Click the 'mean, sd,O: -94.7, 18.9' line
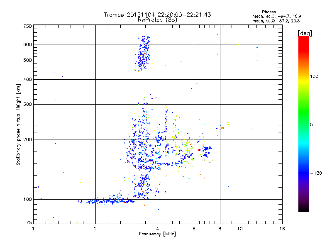Viewport: 332px width, 249px height. (276, 16)
